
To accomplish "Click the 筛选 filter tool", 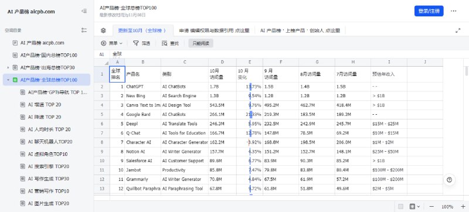I will click(141, 43).
